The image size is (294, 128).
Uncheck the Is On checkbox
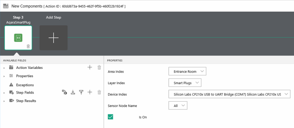[x=111, y=117]
